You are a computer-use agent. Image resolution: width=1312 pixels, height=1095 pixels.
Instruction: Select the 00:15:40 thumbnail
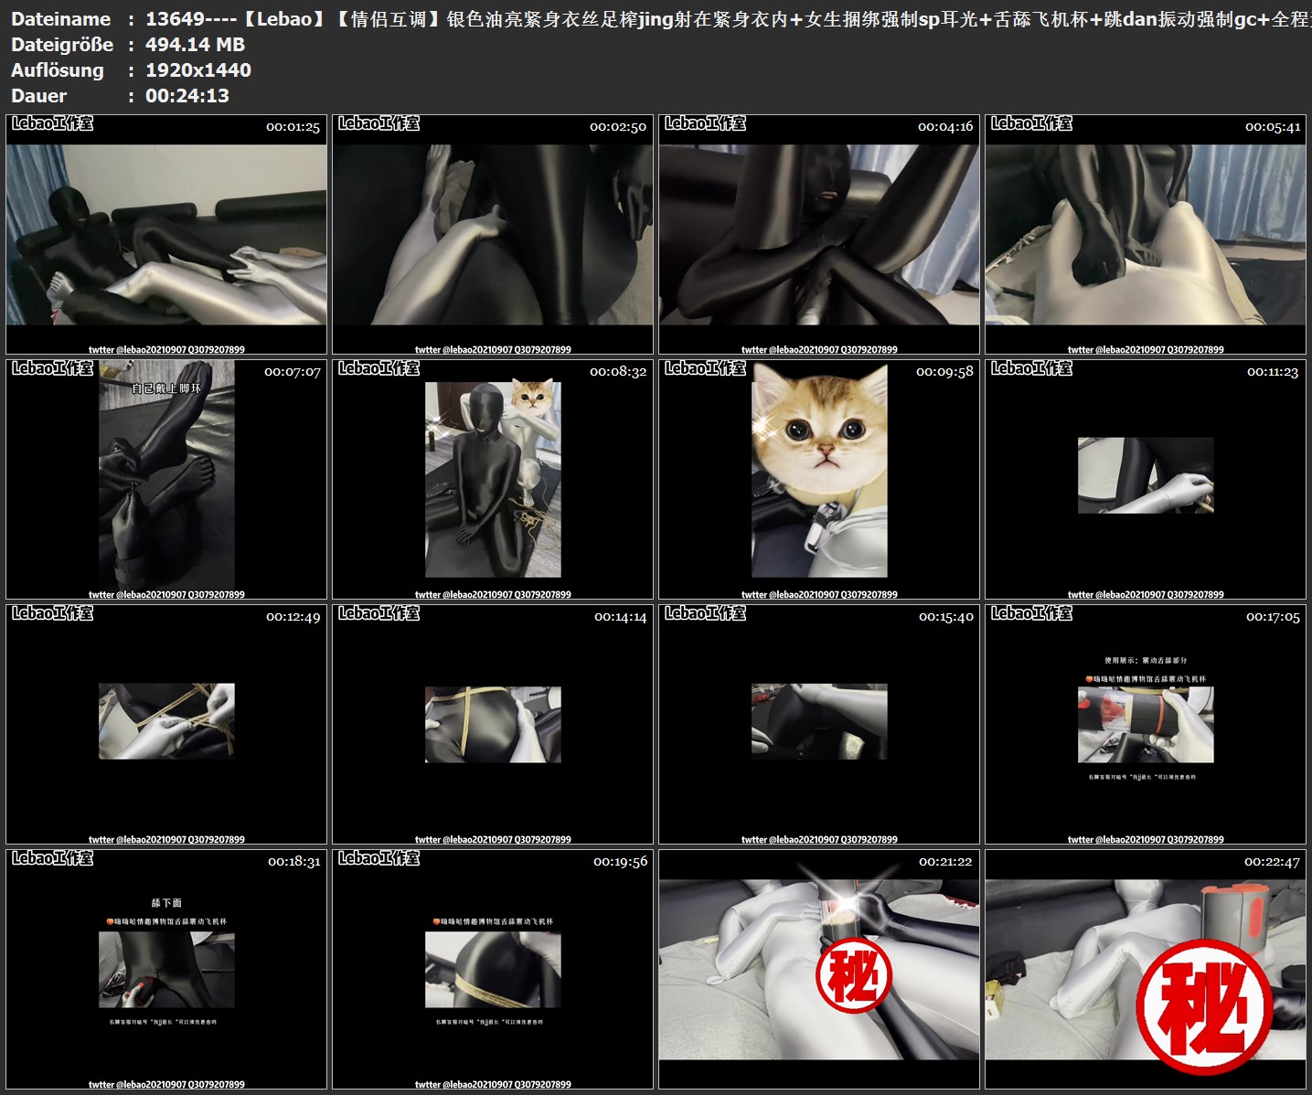819,722
